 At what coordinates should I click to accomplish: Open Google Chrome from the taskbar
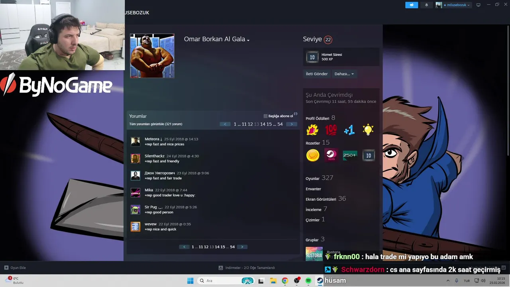[x=284, y=281]
